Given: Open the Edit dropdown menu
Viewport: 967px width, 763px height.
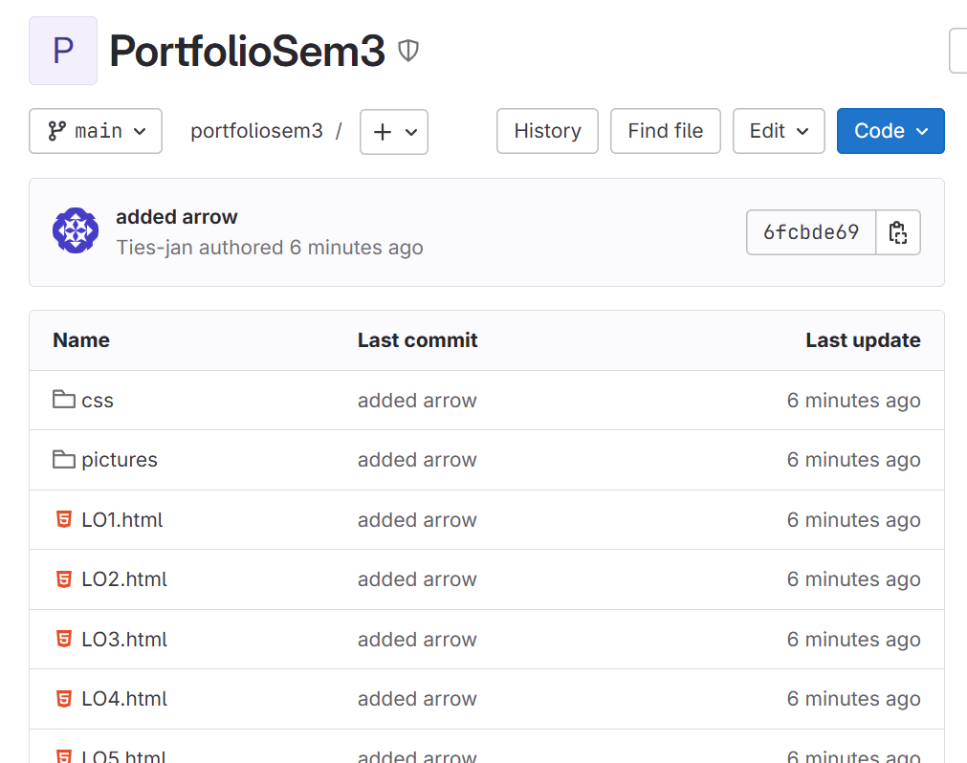Looking at the screenshot, I should (779, 131).
